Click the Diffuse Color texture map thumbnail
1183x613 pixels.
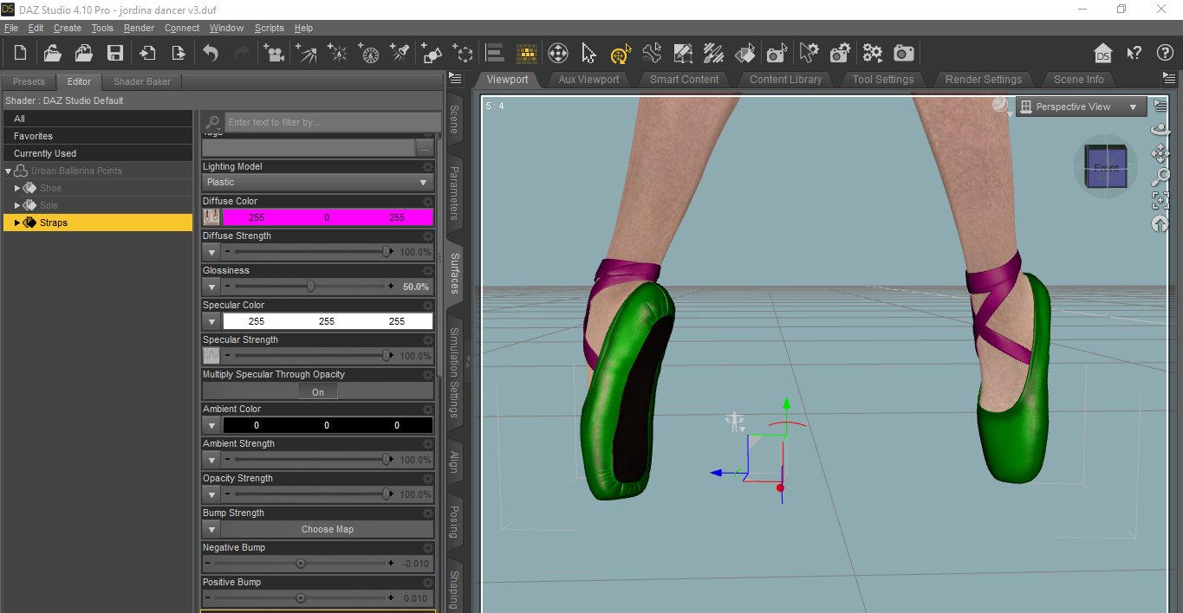pyautogui.click(x=211, y=217)
